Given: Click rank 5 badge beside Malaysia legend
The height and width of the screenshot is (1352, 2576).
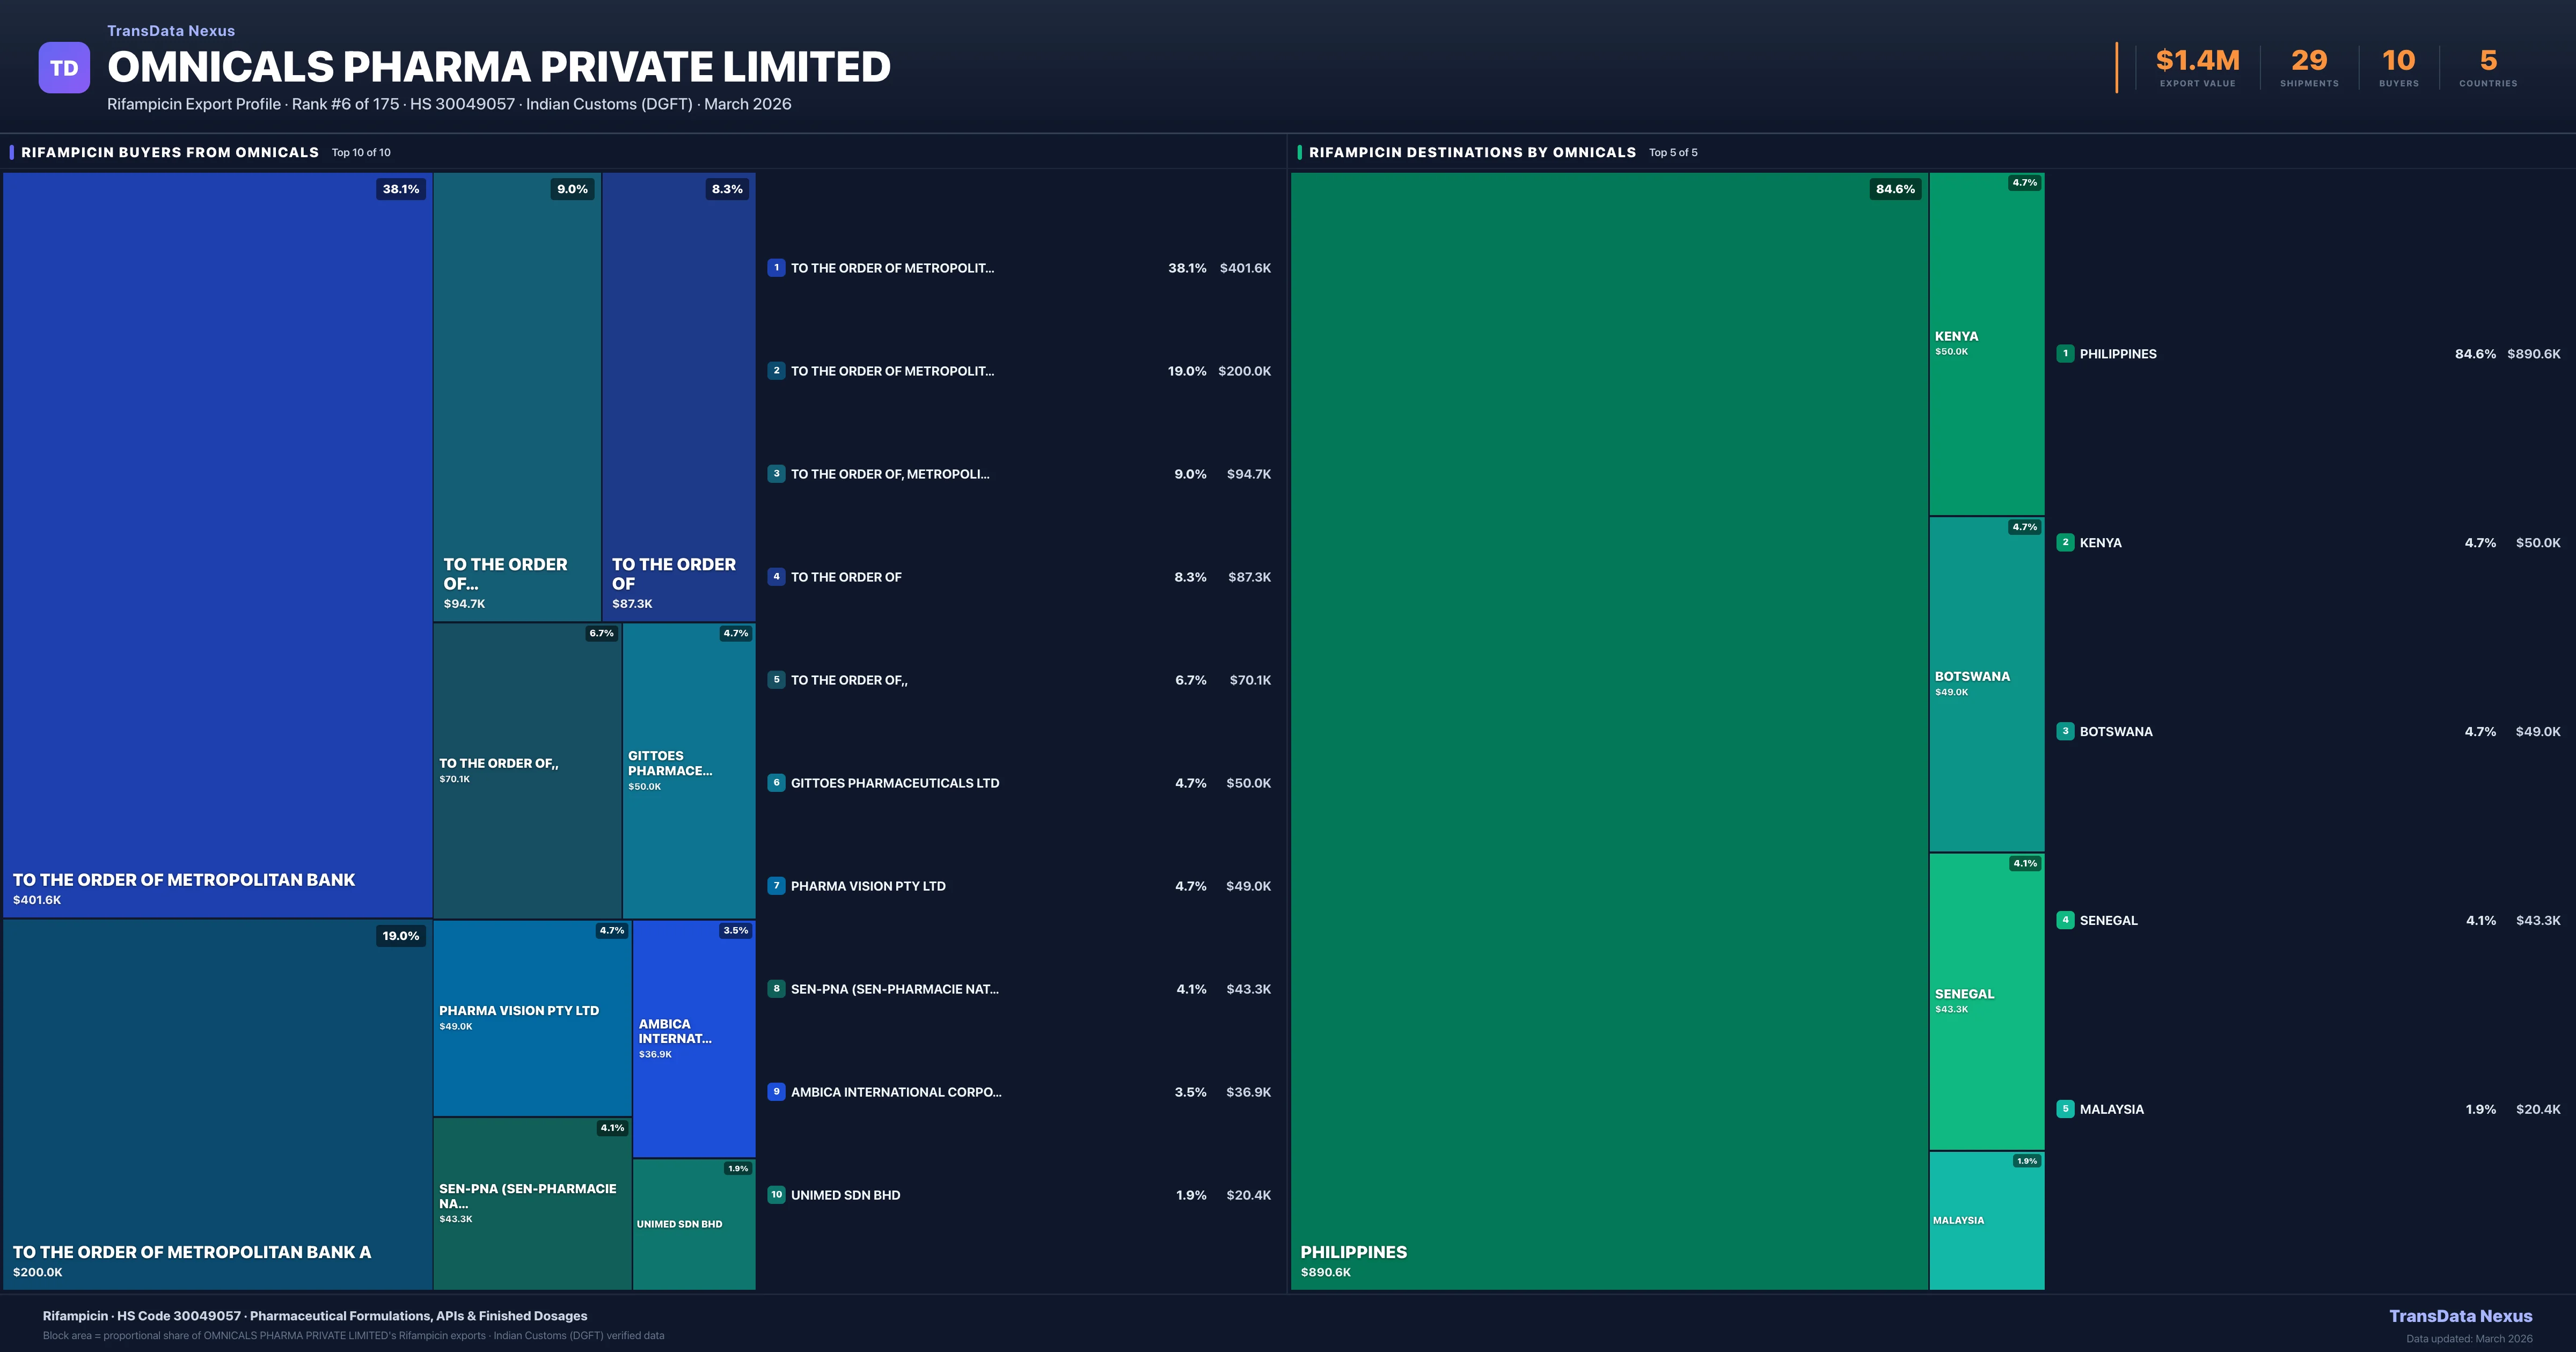Looking at the screenshot, I should tap(2065, 1109).
